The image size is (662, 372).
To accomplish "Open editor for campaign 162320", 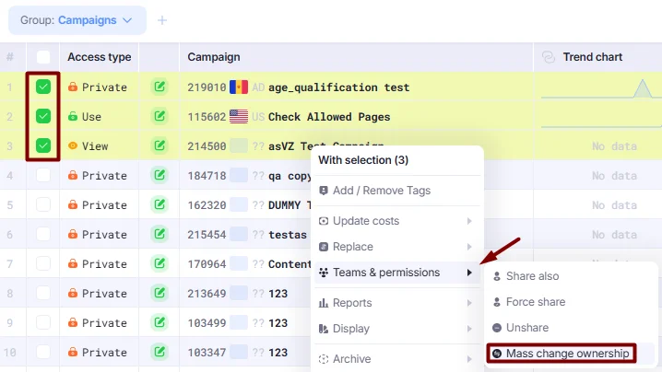I will (x=160, y=205).
